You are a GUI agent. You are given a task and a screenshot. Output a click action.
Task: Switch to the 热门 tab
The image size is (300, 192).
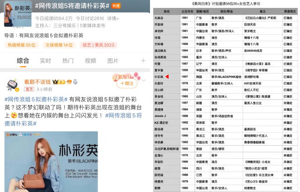[68, 61]
